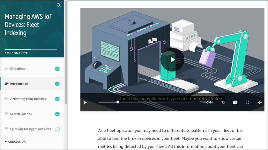The height and width of the screenshot is (150, 268).
Task: Click the large center play button on video
Action: tap(172, 60)
